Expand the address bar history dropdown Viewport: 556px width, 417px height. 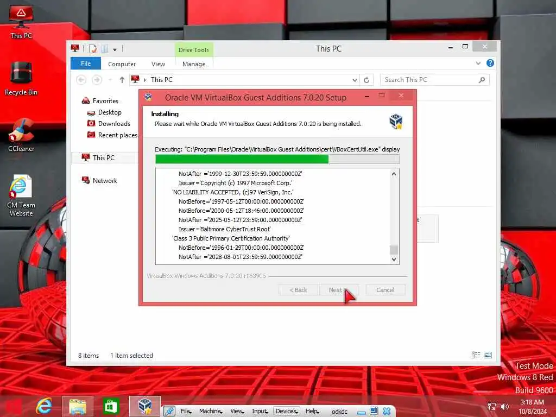355,80
